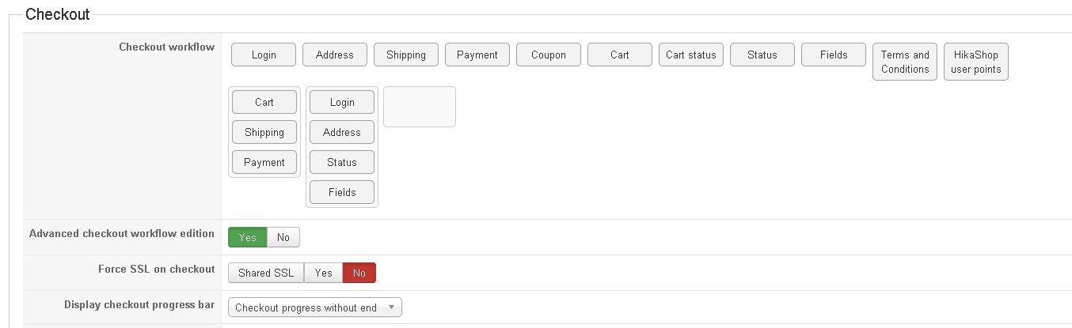Select Fields block in the second workflow step
The image size is (1072, 328).
(x=342, y=192)
